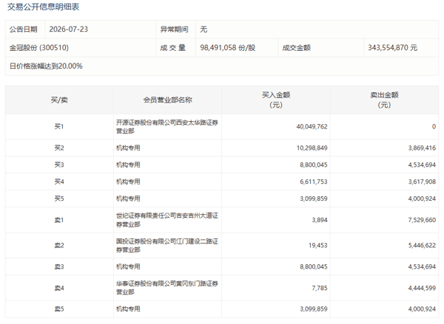Click buy amount 10,298,849
Viewport: 444px width, 324px height.
click(312, 148)
